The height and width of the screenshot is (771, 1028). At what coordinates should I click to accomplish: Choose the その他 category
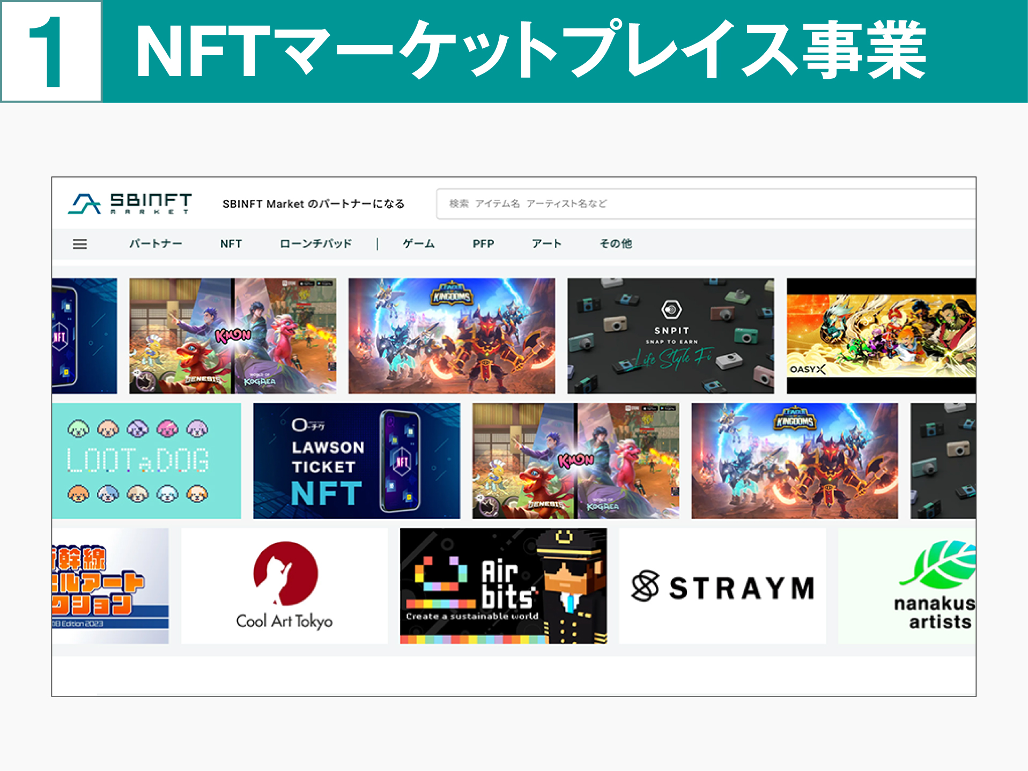point(616,244)
